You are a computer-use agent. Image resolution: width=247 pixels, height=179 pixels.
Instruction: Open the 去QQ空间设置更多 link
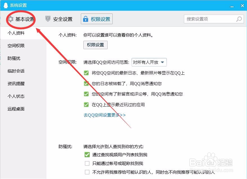tap(104, 115)
